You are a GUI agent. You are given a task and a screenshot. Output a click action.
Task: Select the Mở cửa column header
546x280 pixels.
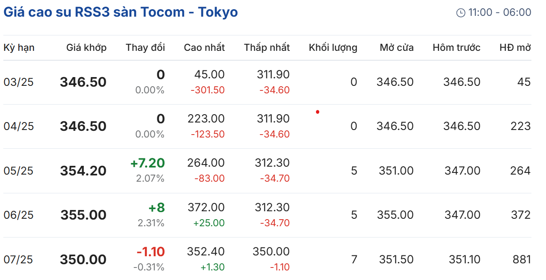pos(396,47)
